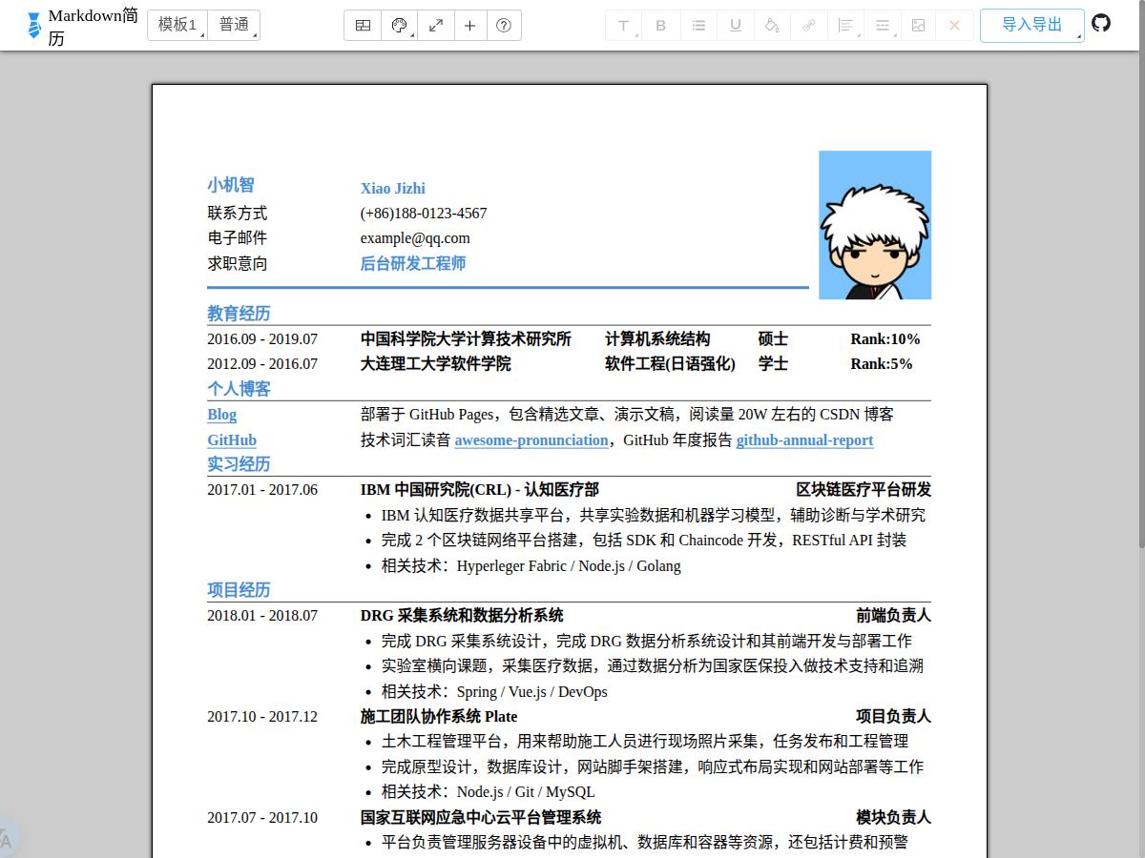The width and height of the screenshot is (1145, 858).
Task: Toggle bullet list formatting
Action: pos(698,25)
